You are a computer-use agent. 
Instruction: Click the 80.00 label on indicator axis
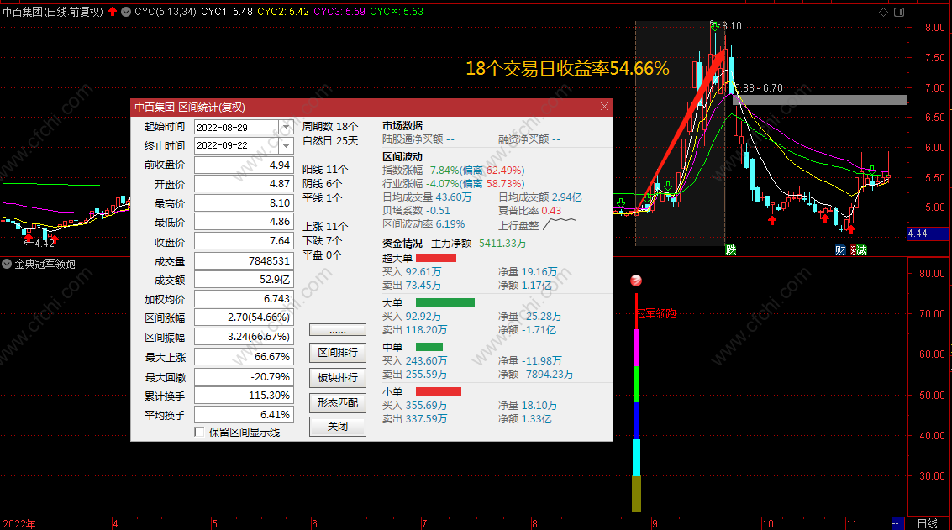[932, 274]
